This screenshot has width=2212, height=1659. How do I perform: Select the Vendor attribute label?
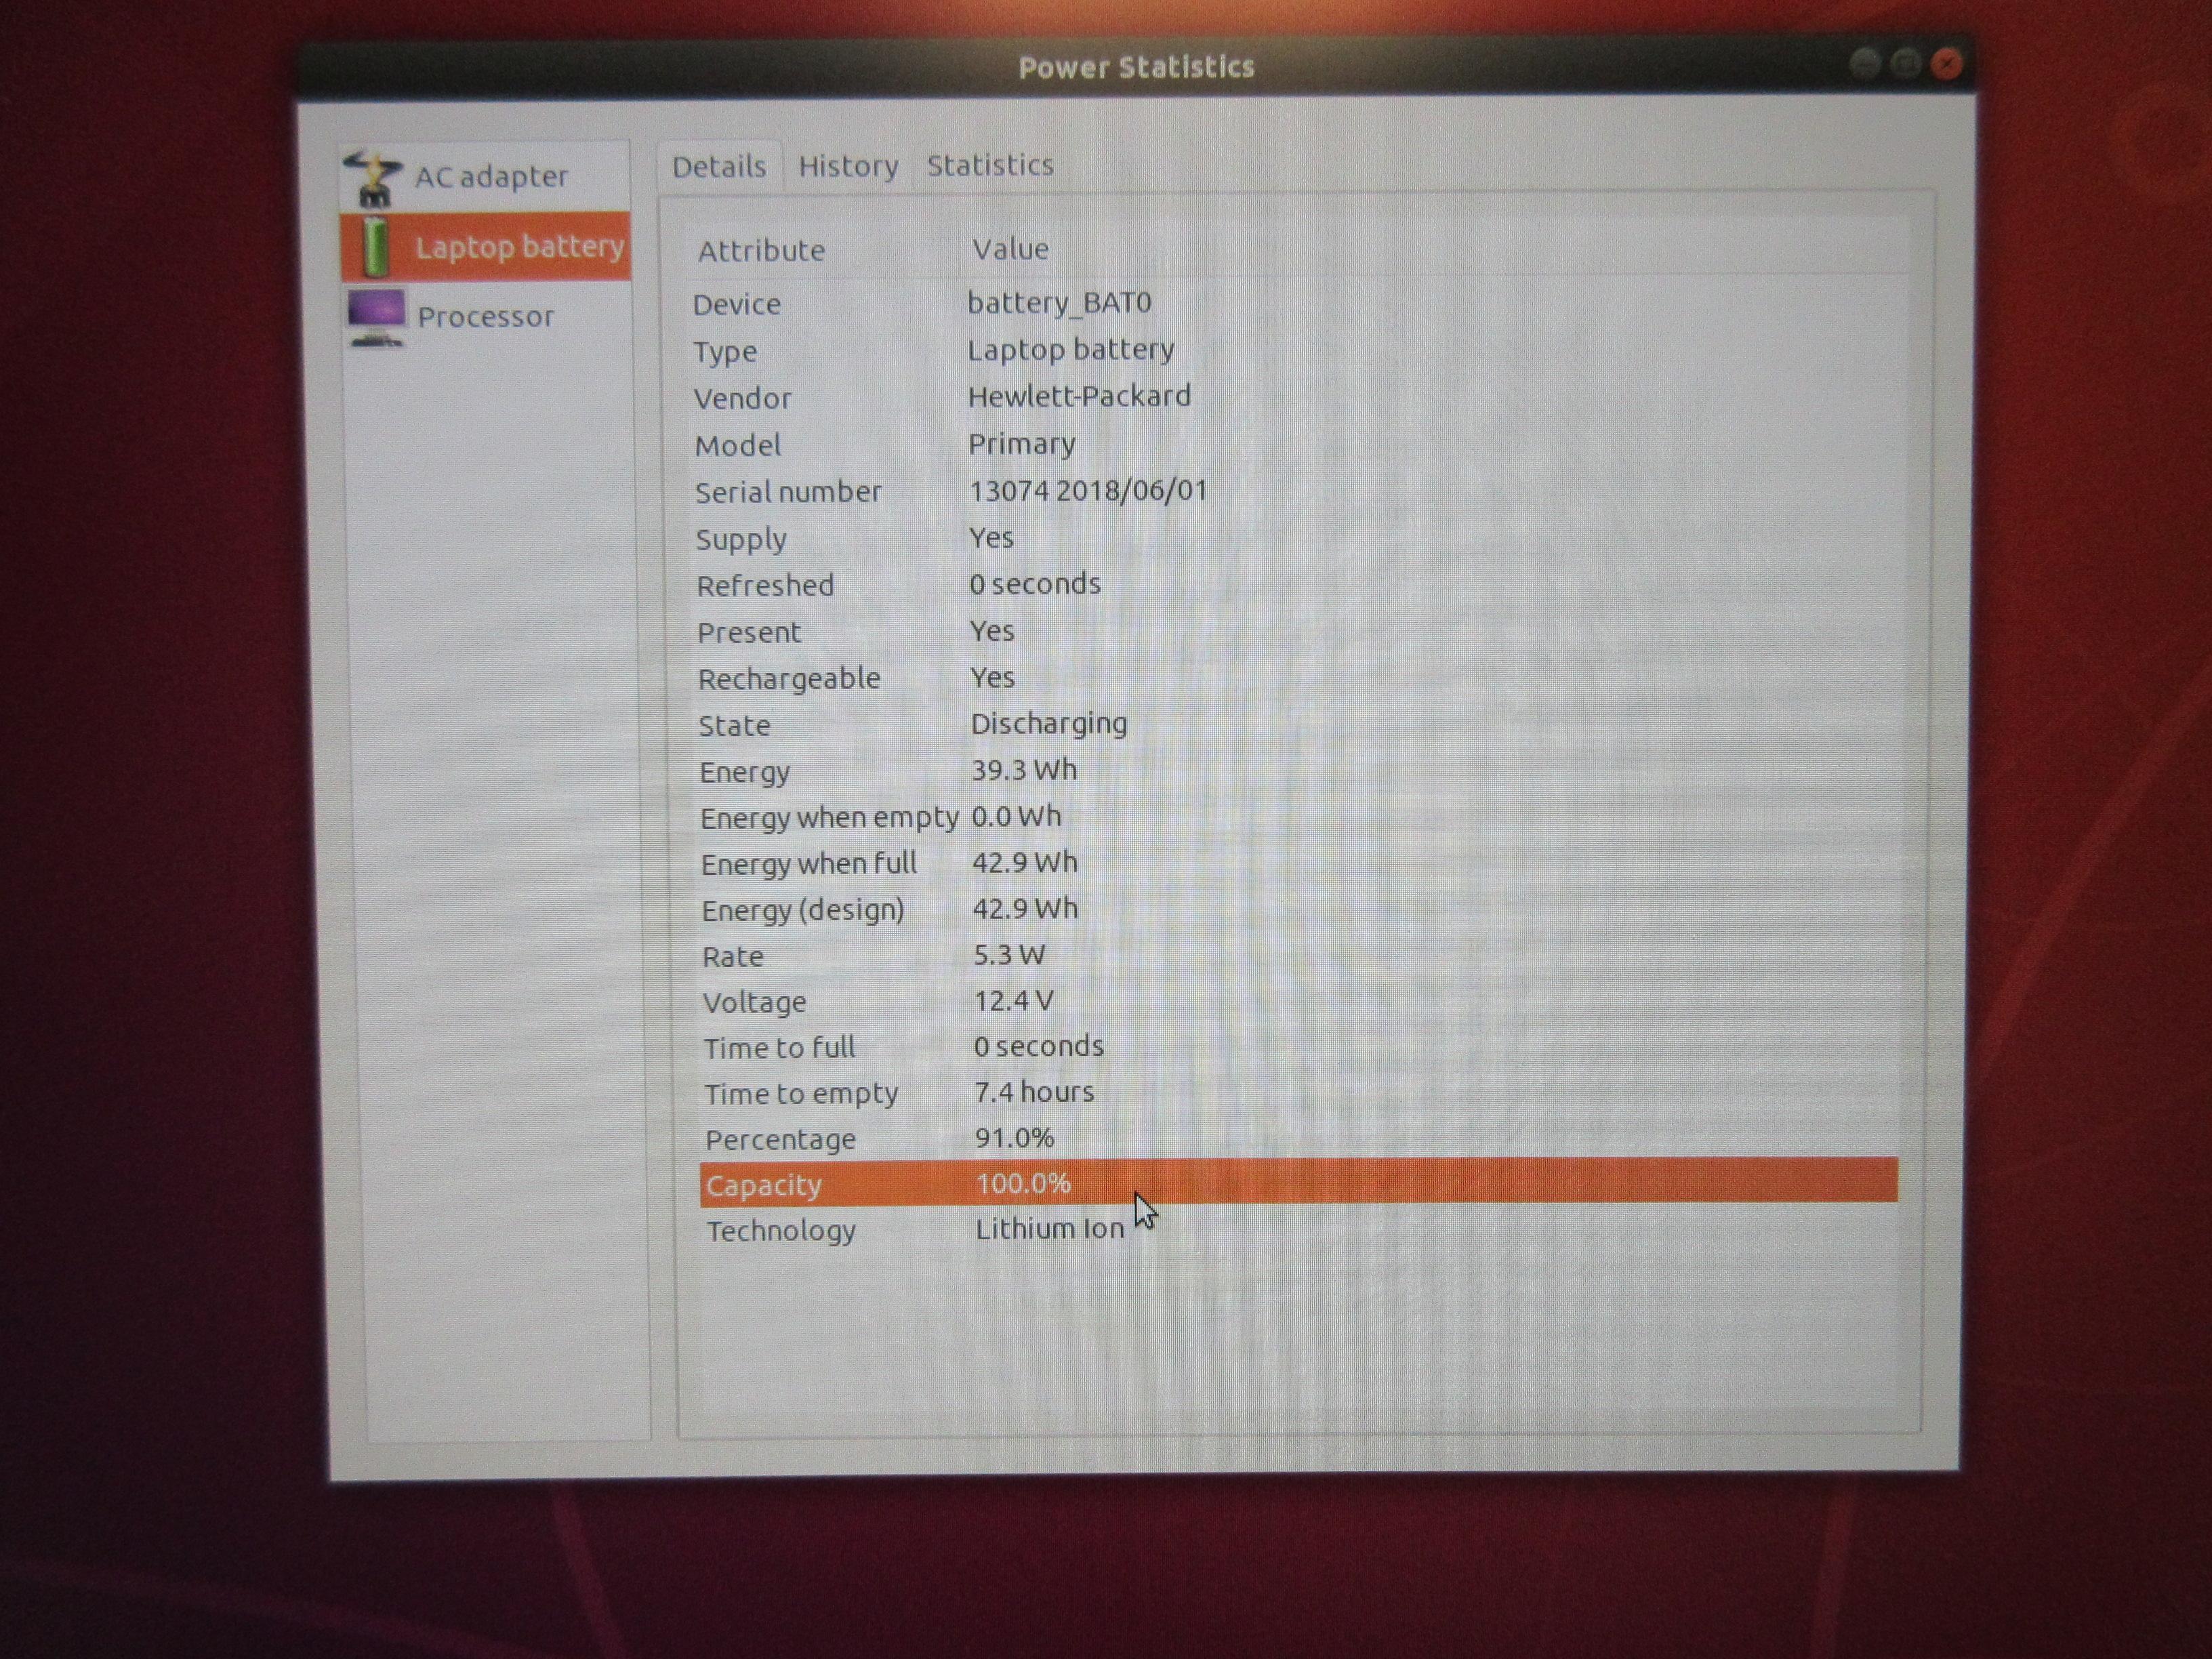coord(742,399)
